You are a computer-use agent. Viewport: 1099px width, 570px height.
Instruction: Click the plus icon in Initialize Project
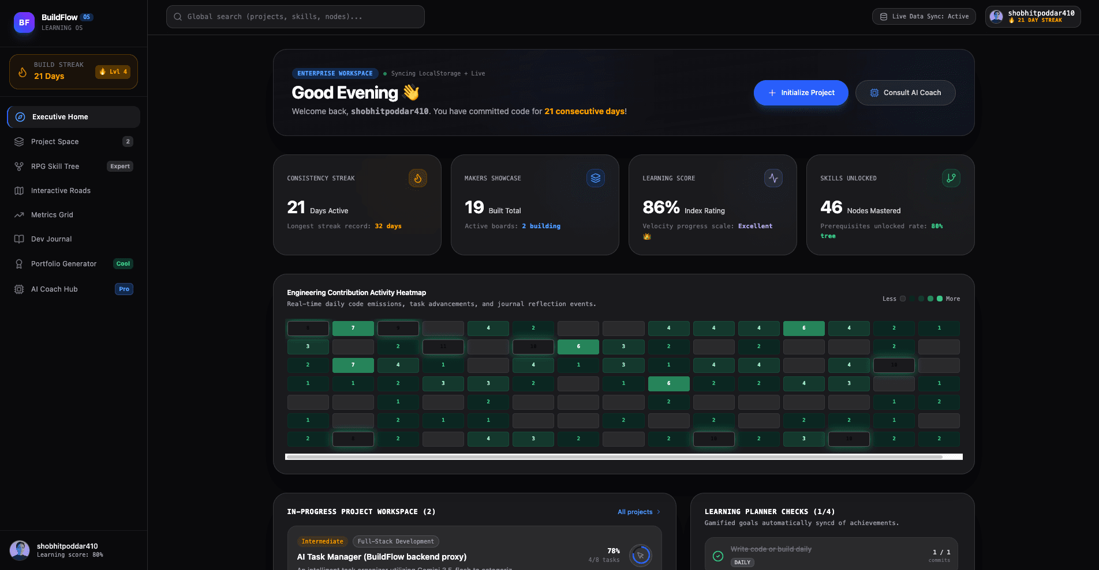coord(772,93)
